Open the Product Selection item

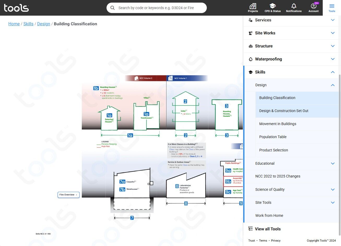pos(297,150)
